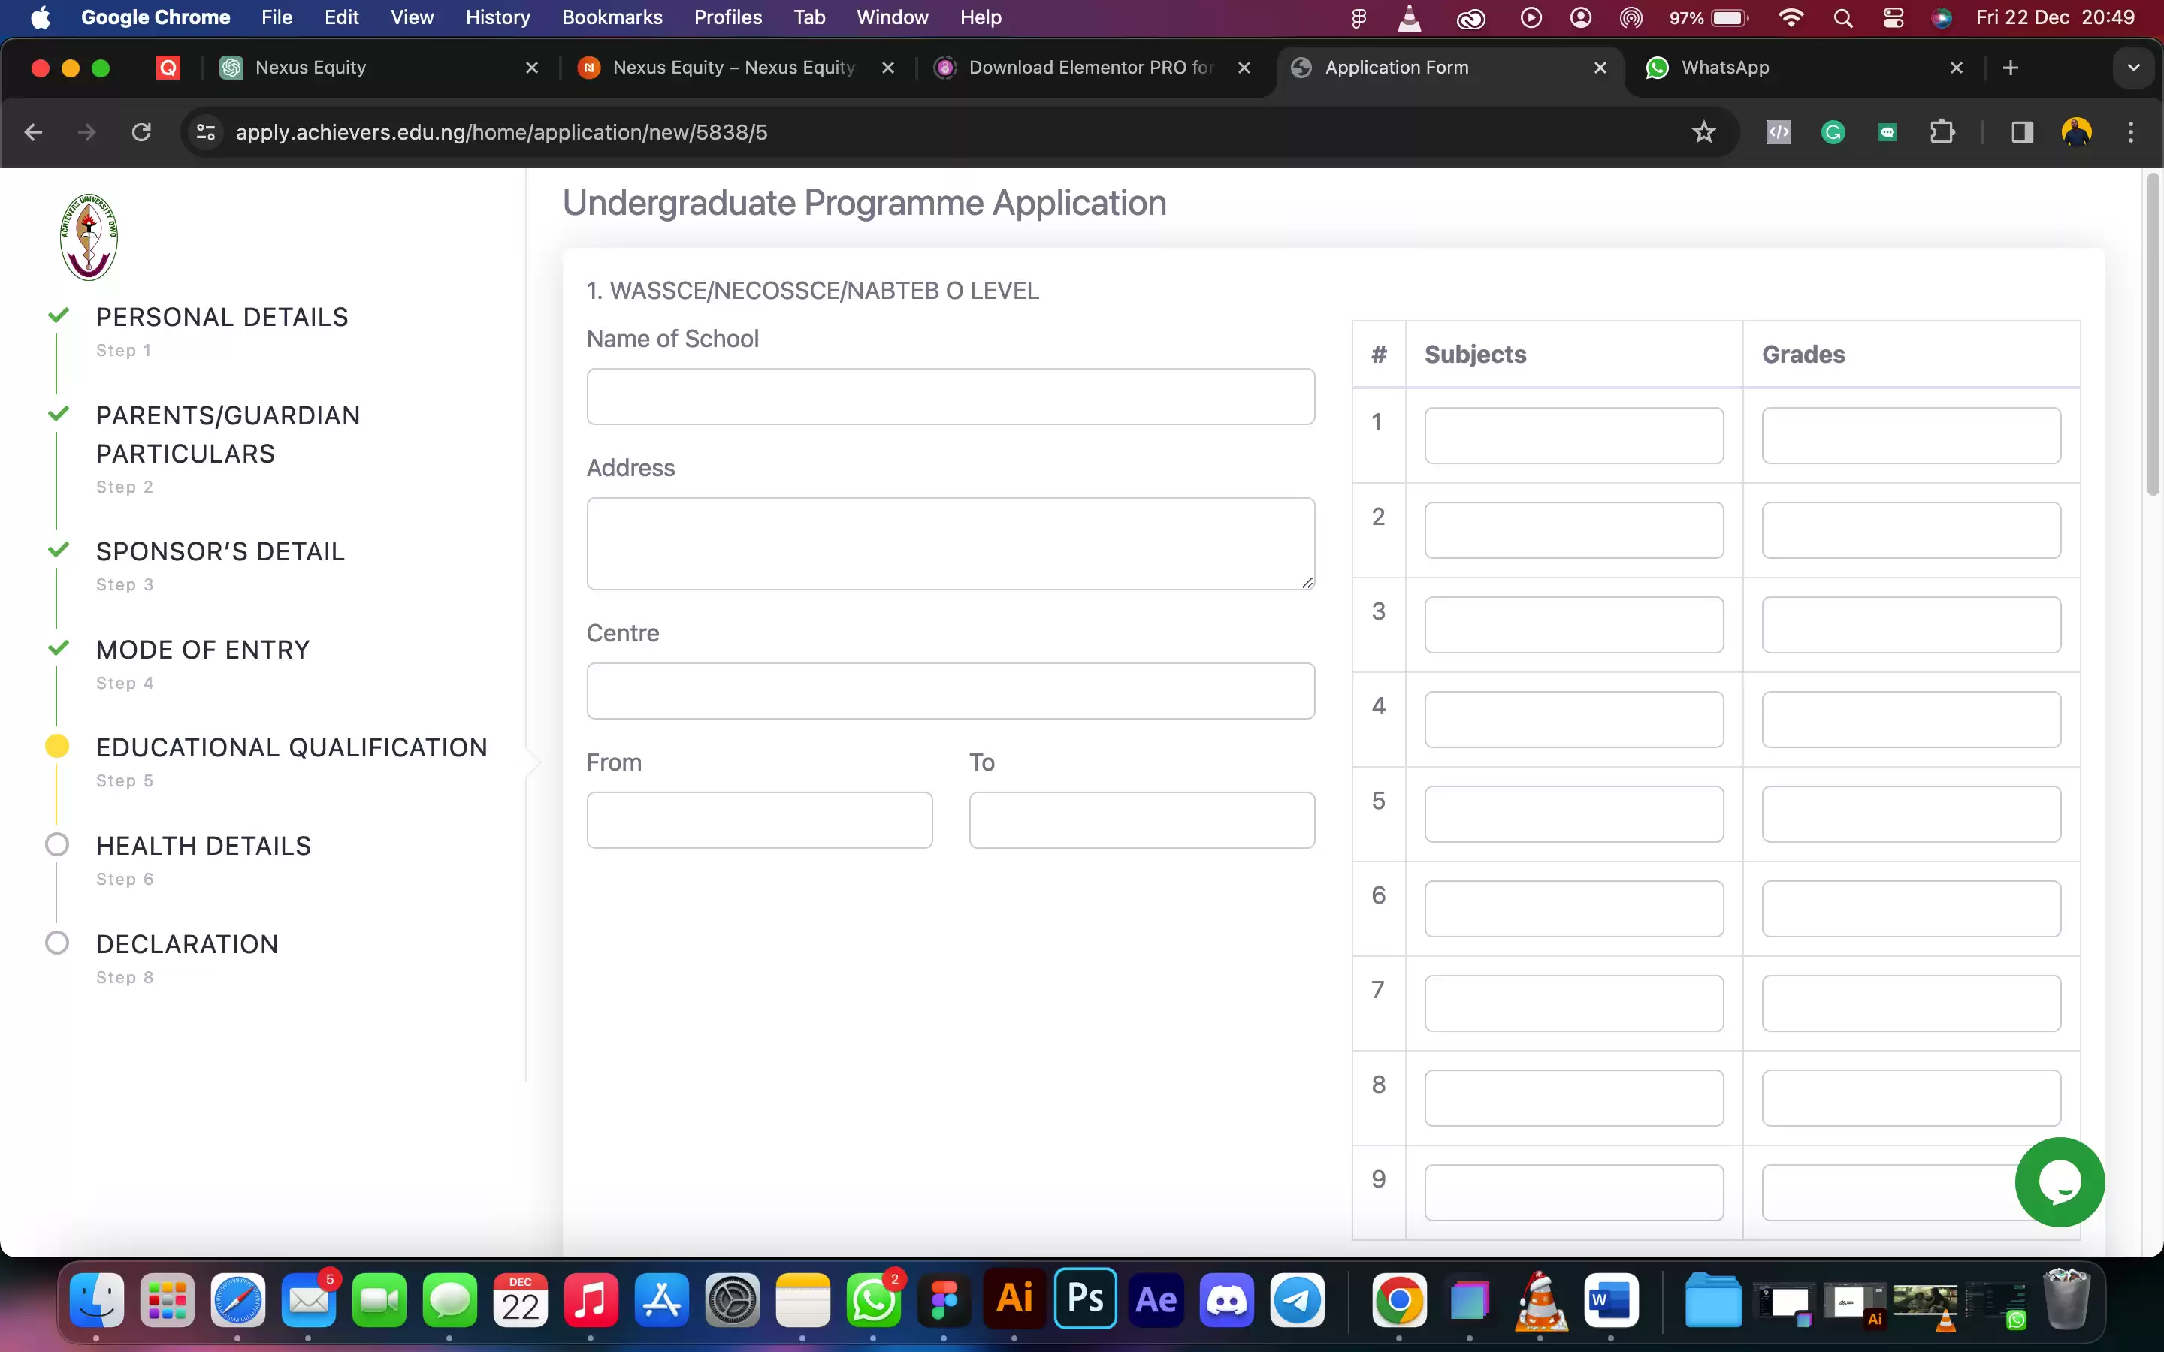2164x1352 pixels.
Task: Open the Extensions puzzle icon
Action: [1942, 132]
